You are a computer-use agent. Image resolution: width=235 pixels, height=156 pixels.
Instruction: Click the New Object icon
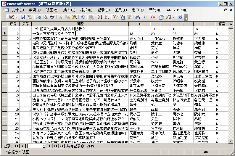168,17
